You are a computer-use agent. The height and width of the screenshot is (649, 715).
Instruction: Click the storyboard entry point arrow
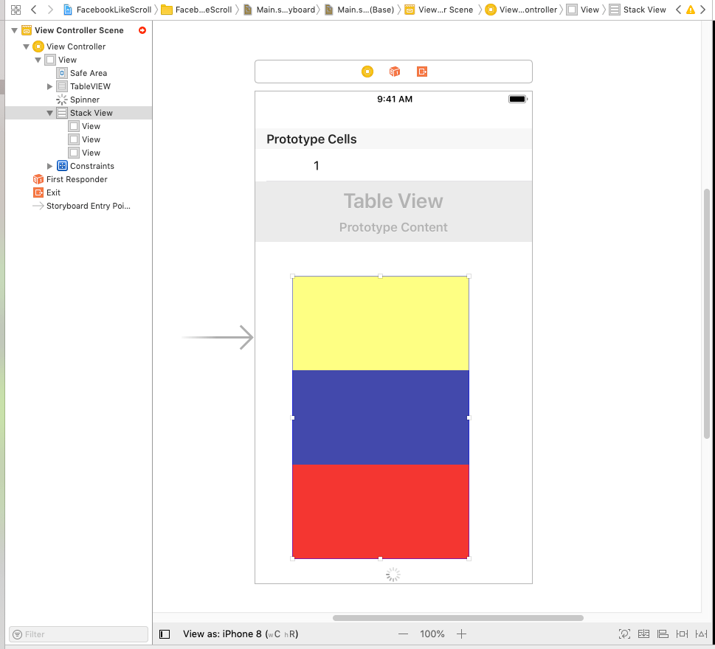[x=218, y=337]
